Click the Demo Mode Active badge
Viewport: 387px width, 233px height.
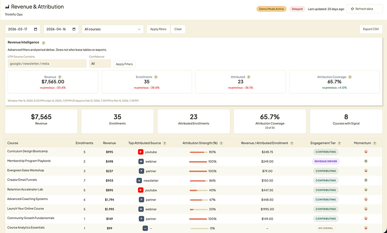point(272,9)
